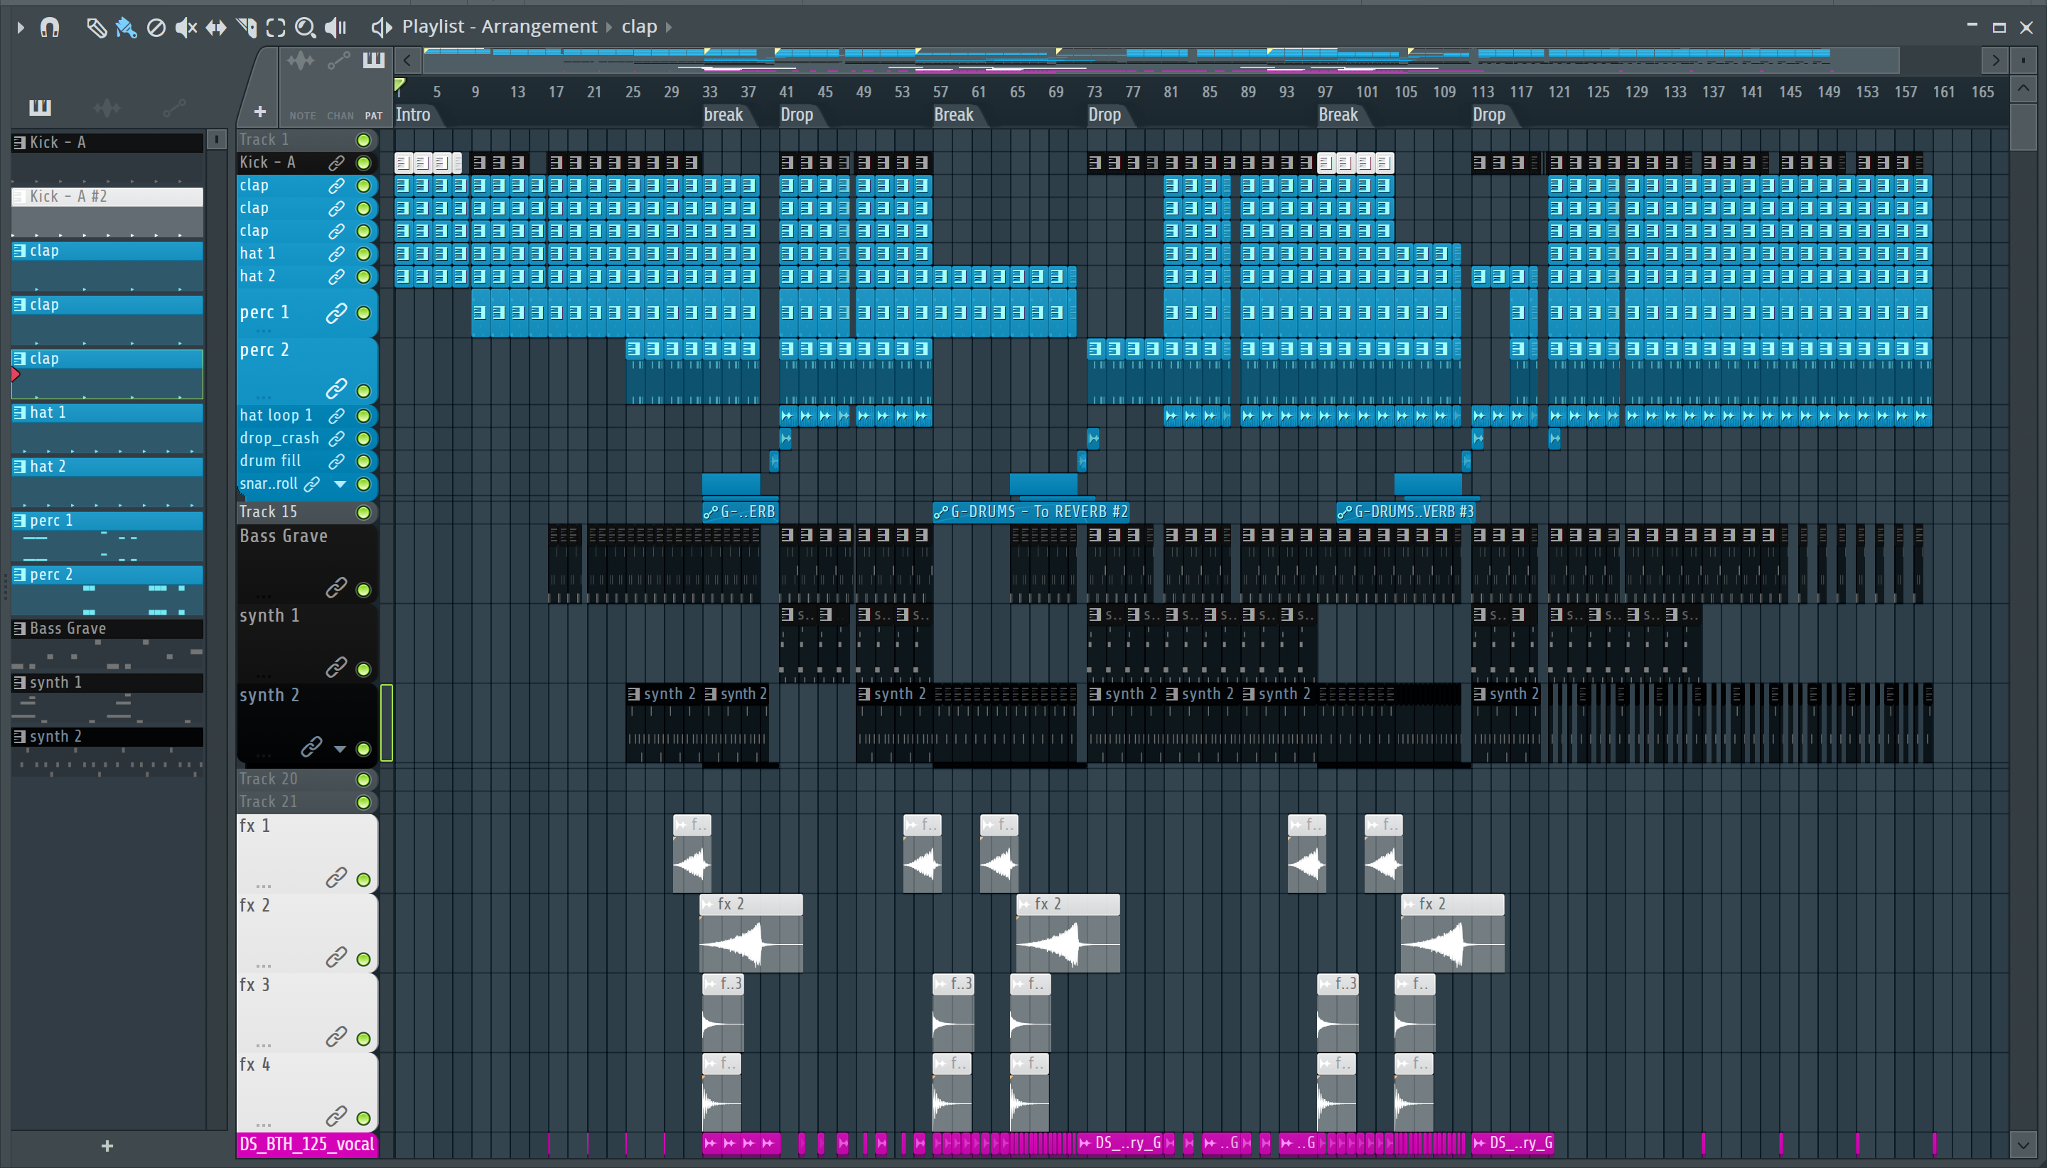Open the clap pattern dropdown arrow
The width and height of the screenshot is (2047, 1168).
668,26
